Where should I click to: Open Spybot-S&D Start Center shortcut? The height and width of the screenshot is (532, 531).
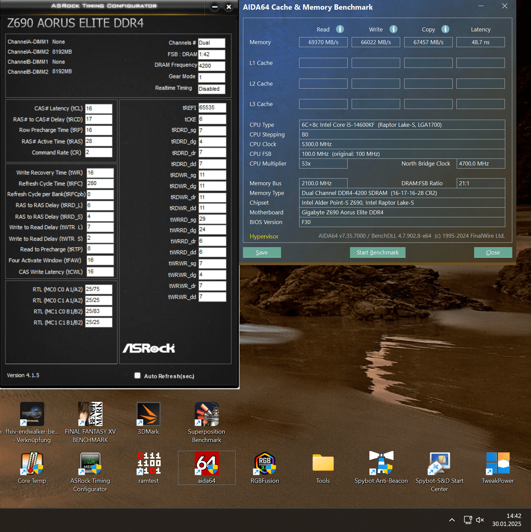click(x=440, y=472)
